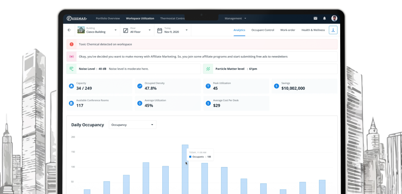Viewport: 402px width, 194px height.
Task: Open the Management menu dropdown
Action: point(236,19)
